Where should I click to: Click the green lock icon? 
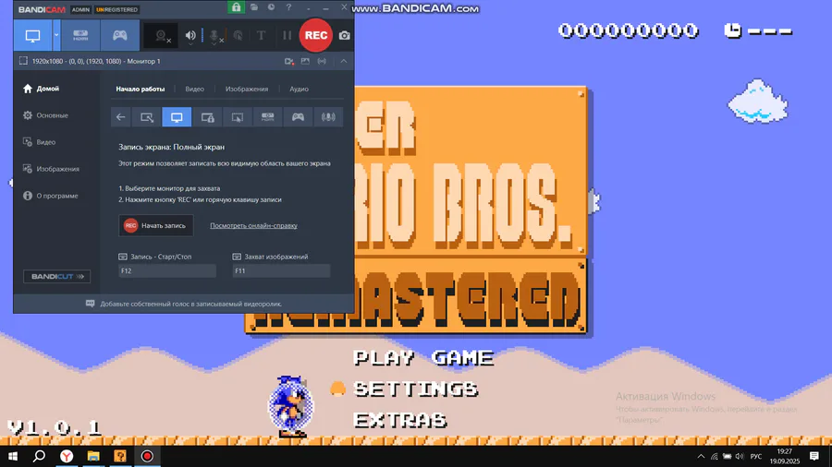(x=236, y=7)
